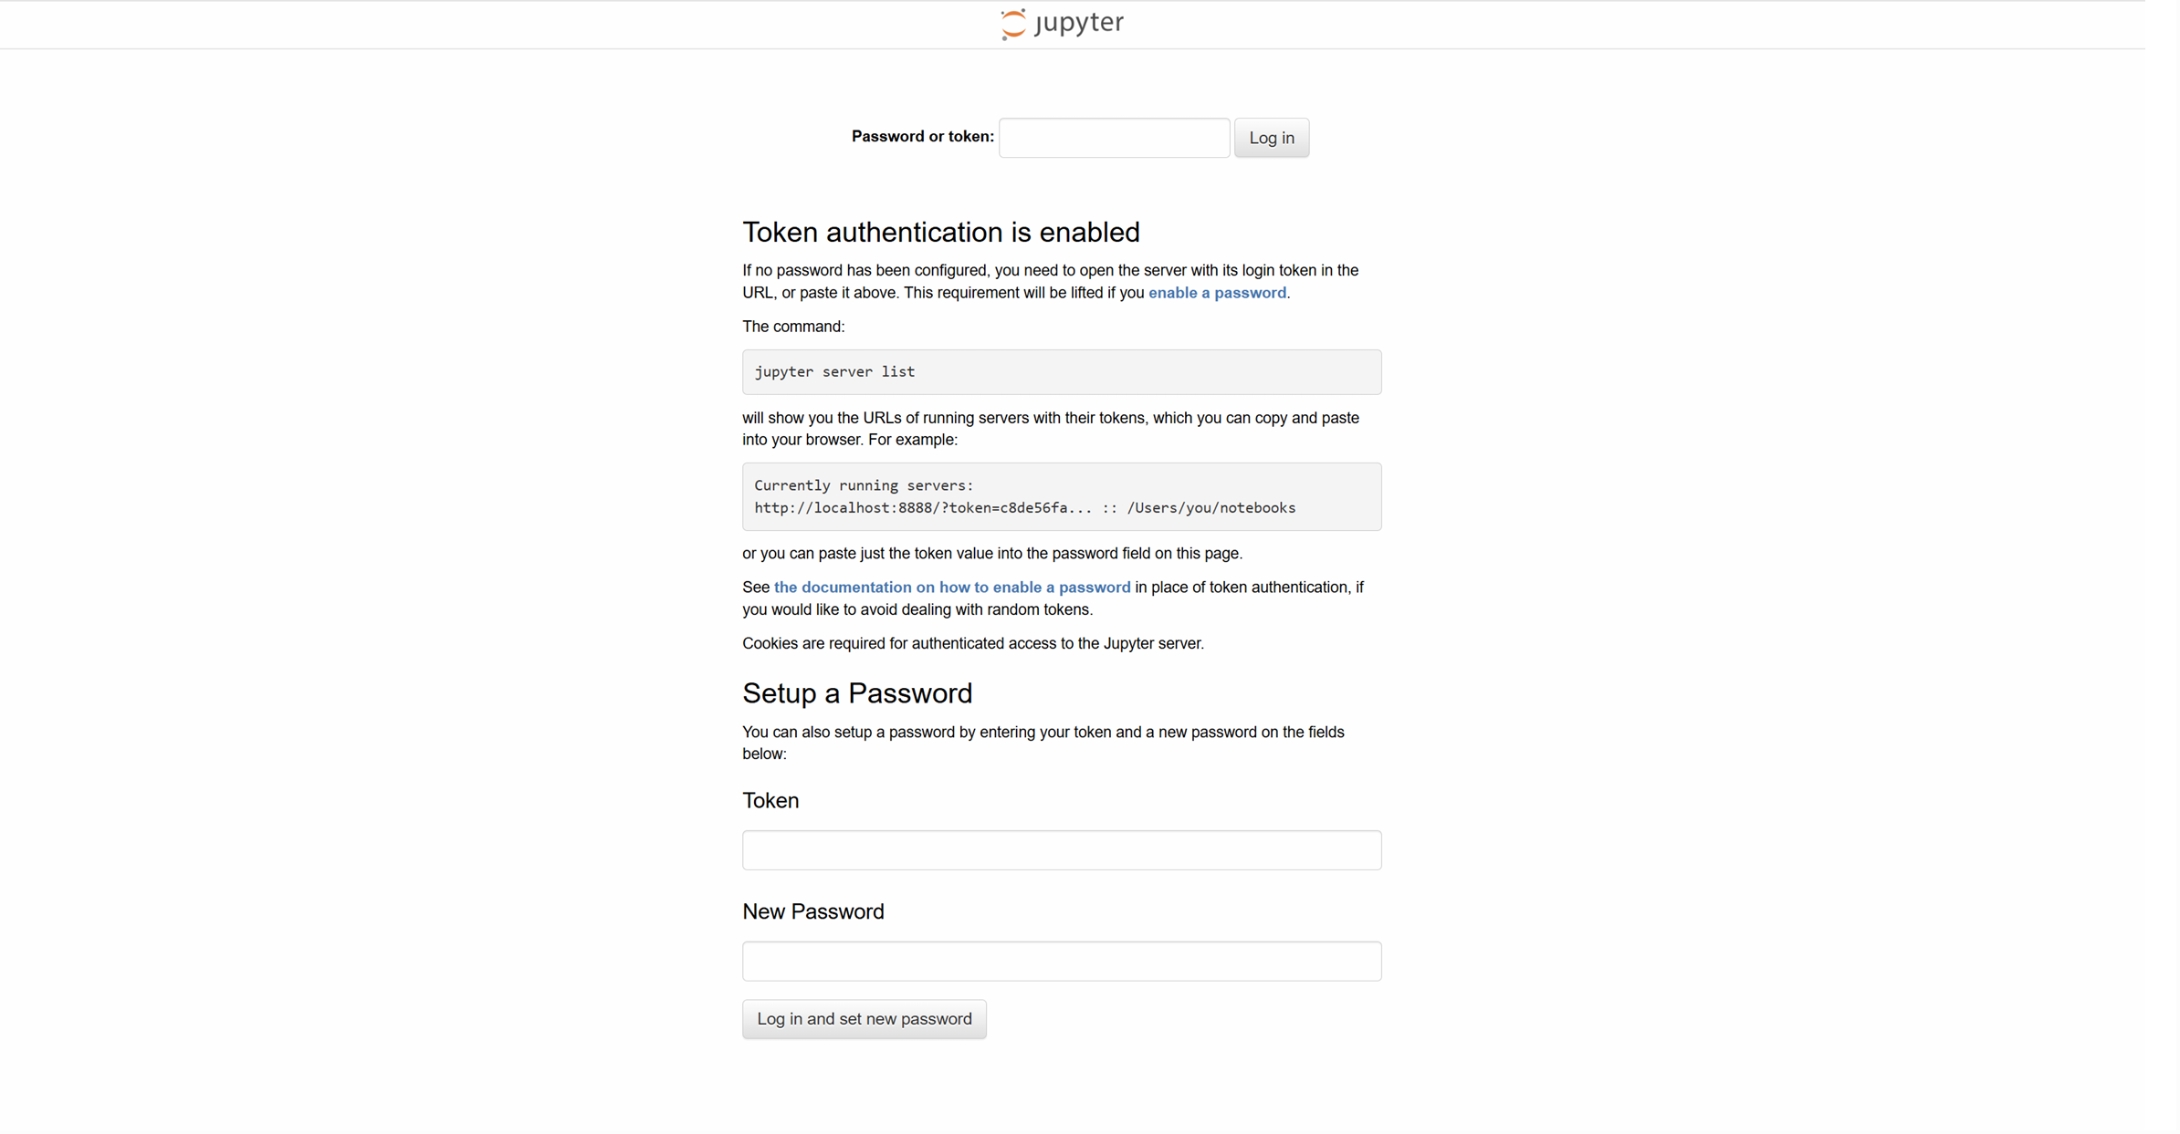
Task: Click the jupyter wordmark text in the header
Action: click(x=1079, y=23)
